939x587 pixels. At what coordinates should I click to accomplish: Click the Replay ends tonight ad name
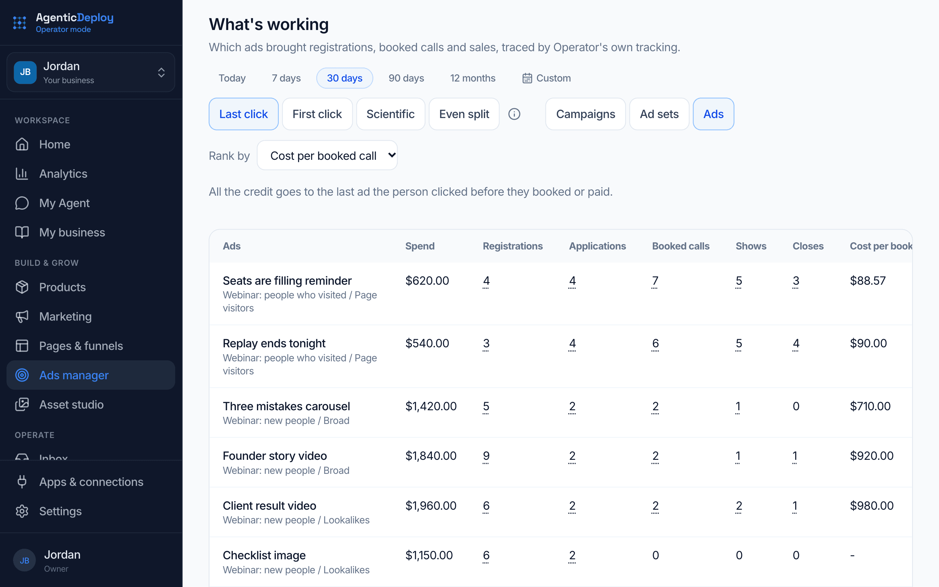point(274,343)
